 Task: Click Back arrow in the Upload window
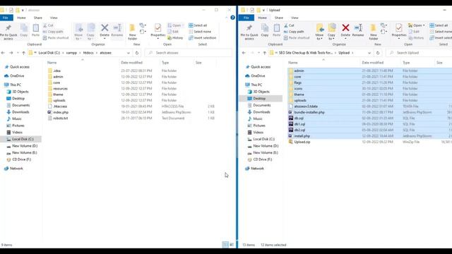pos(244,53)
